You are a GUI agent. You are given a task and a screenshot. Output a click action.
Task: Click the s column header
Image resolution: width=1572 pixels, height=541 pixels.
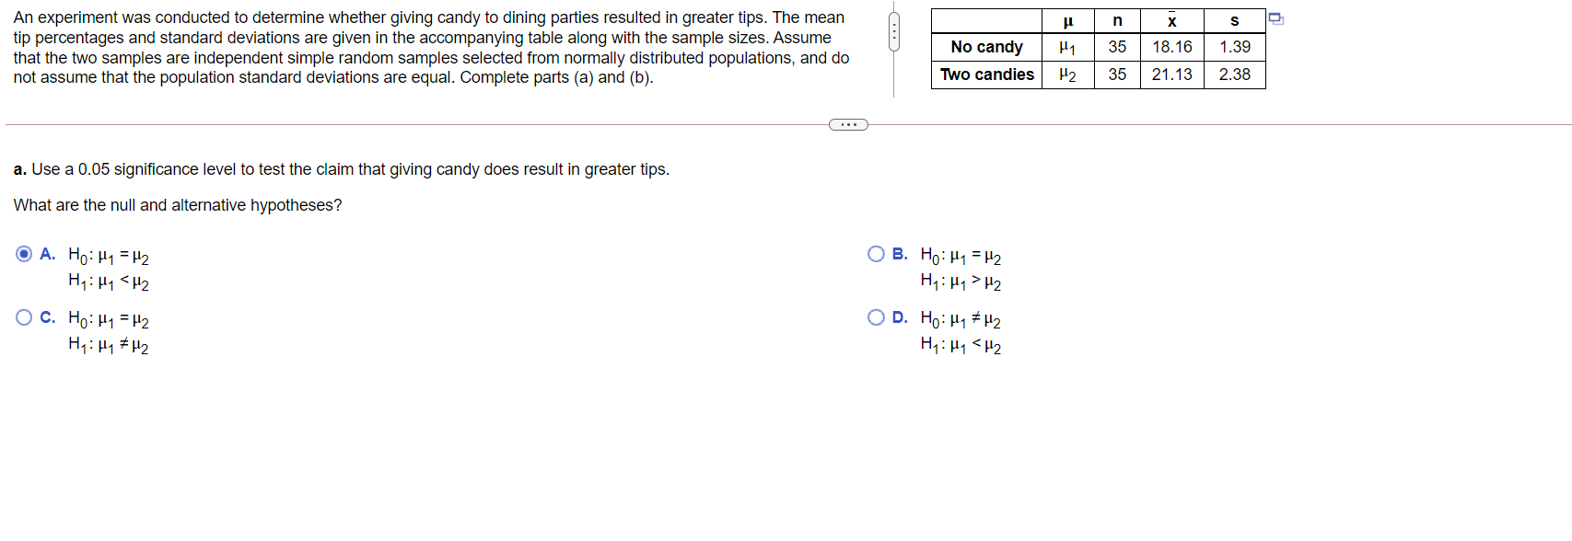[1234, 19]
